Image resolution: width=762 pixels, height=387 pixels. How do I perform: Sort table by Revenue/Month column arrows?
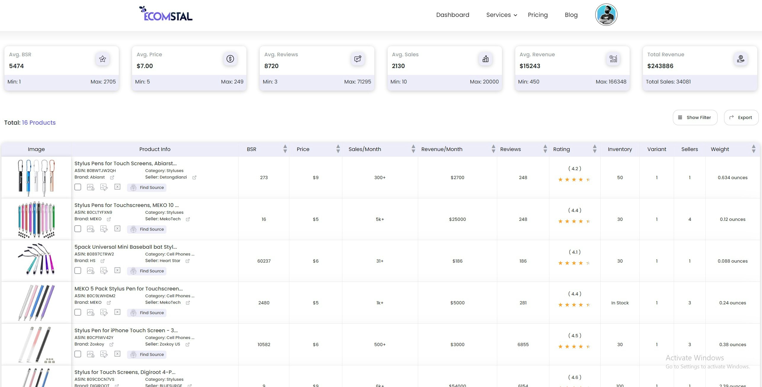coord(493,149)
